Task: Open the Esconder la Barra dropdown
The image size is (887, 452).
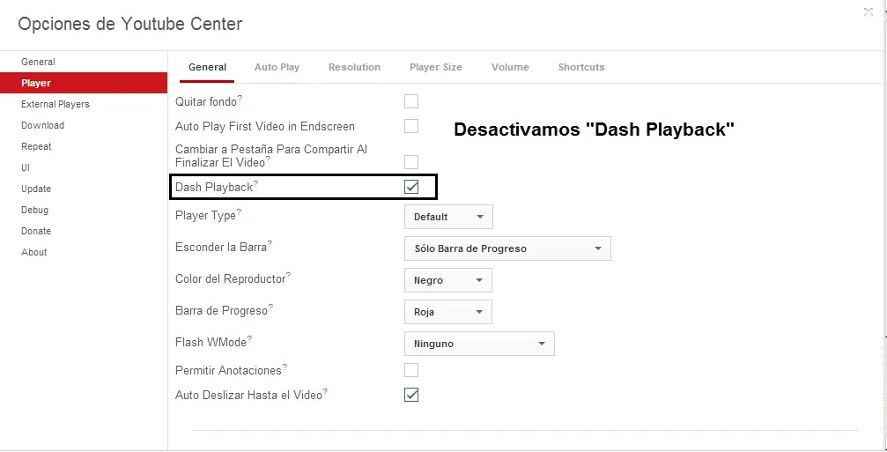Action: 507,248
